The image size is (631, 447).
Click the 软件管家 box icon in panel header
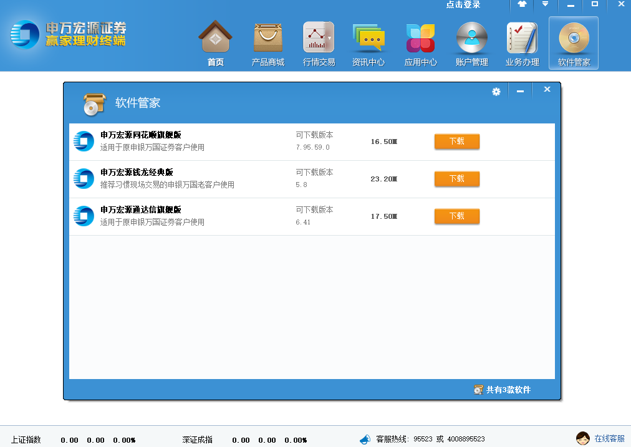(94, 104)
